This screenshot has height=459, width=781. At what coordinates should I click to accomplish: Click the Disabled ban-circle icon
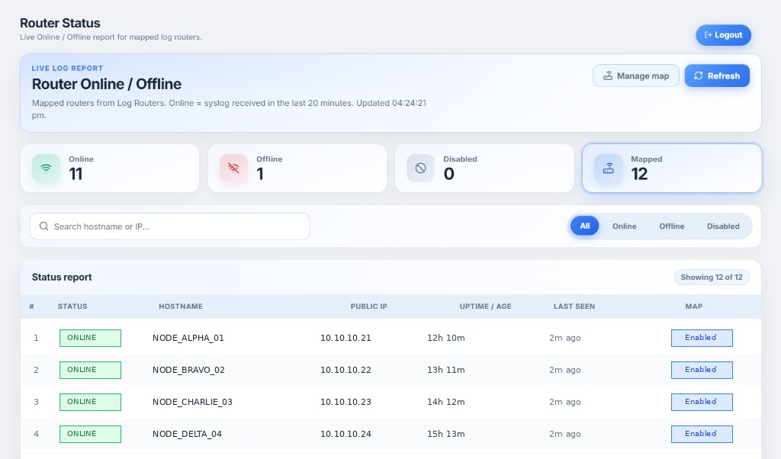(421, 169)
